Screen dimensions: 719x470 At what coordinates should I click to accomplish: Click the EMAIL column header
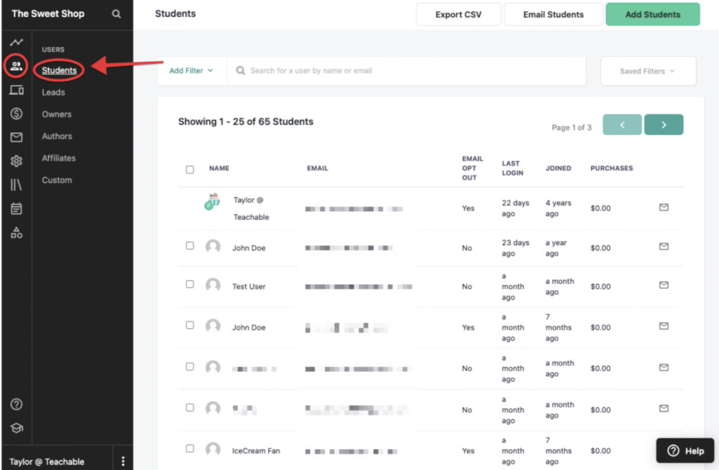(x=317, y=169)
